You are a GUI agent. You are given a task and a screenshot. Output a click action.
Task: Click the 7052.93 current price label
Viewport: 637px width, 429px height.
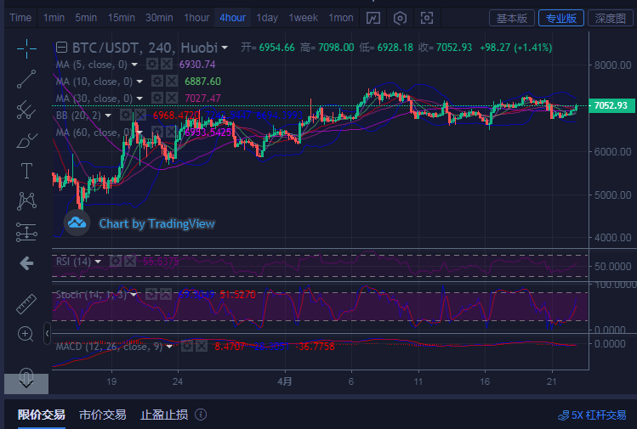point(611,105)
